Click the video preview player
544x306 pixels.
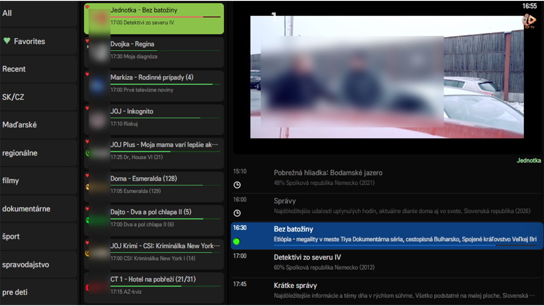tap(387, 77)
